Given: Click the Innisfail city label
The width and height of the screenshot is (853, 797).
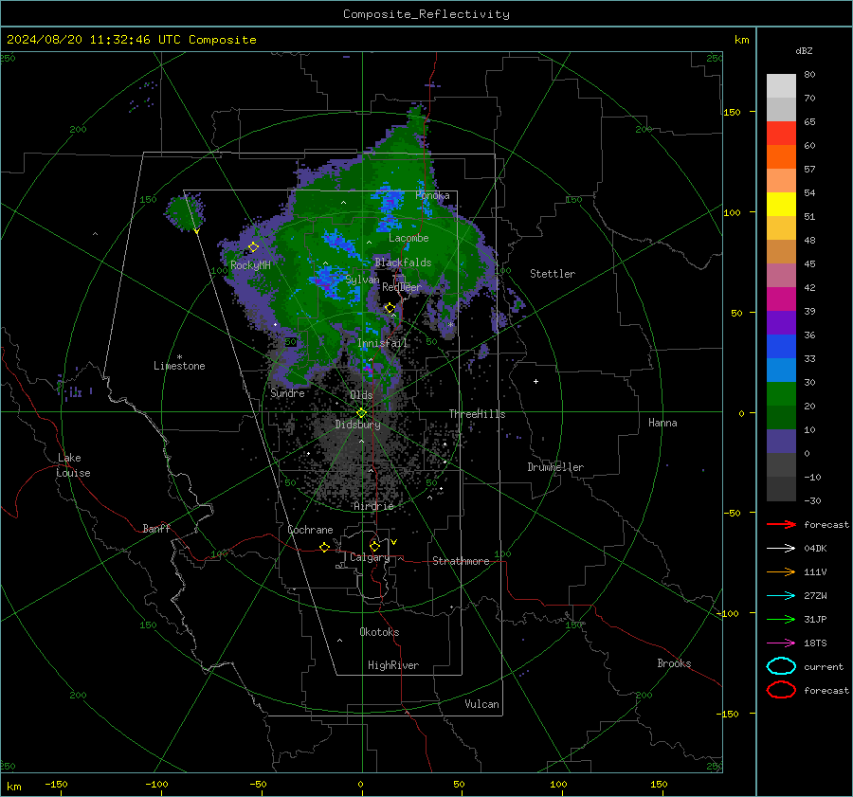Looking at the screenshot, I should pos(382,343).
